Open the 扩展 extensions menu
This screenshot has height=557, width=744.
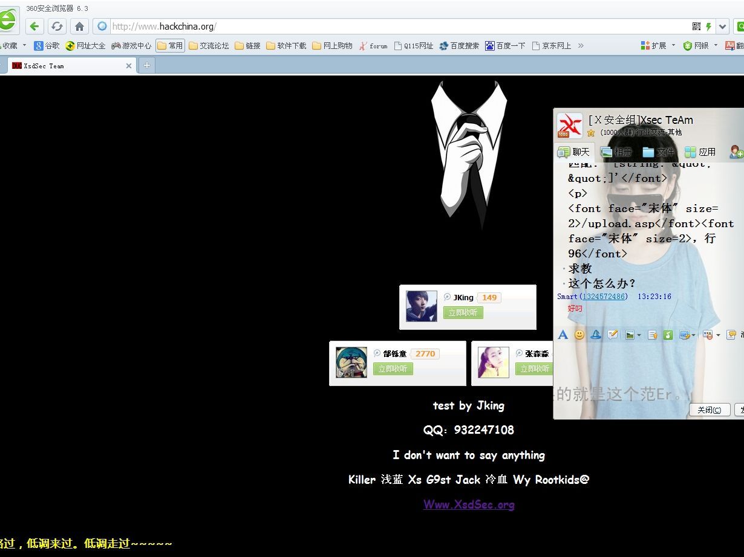point(658,45)
